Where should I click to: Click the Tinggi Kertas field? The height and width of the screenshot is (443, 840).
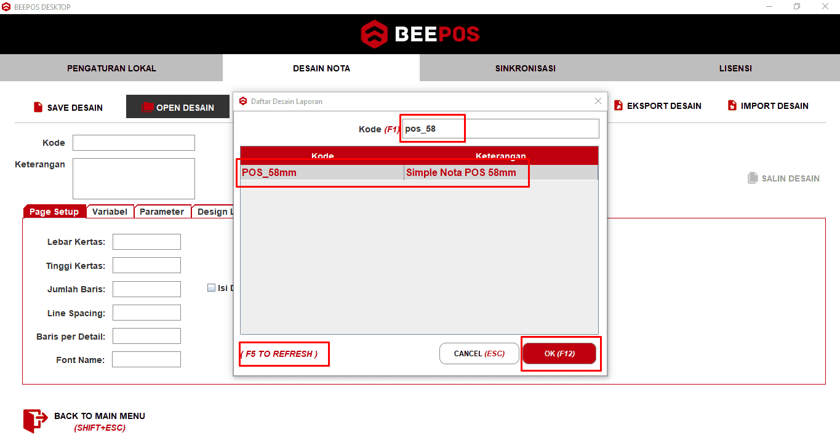click(146, 265)
